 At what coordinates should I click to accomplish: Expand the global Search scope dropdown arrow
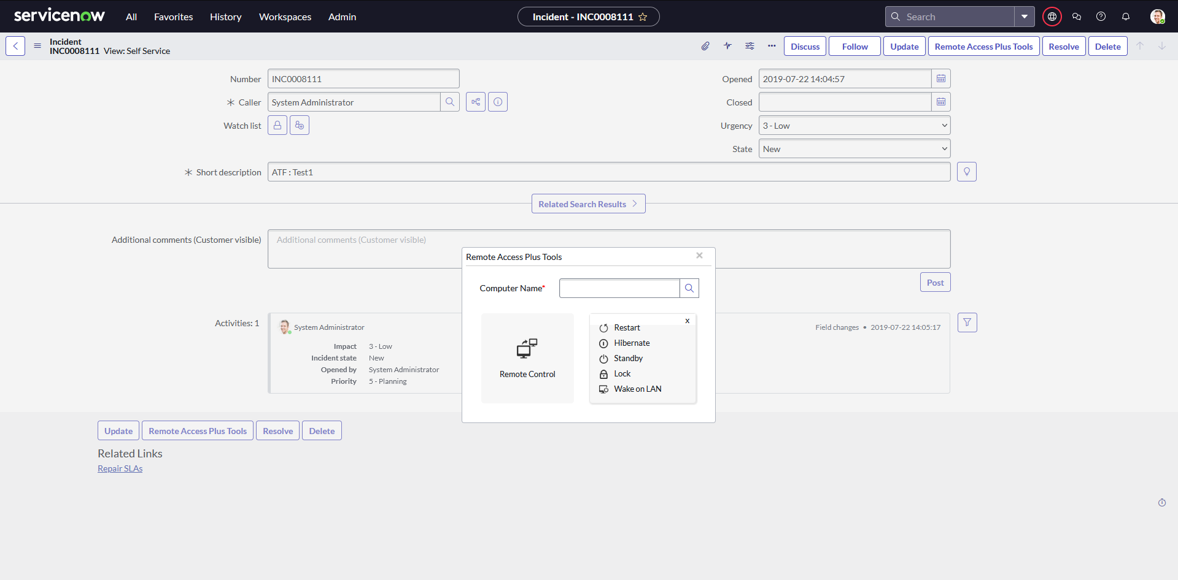coord(1025,17)
